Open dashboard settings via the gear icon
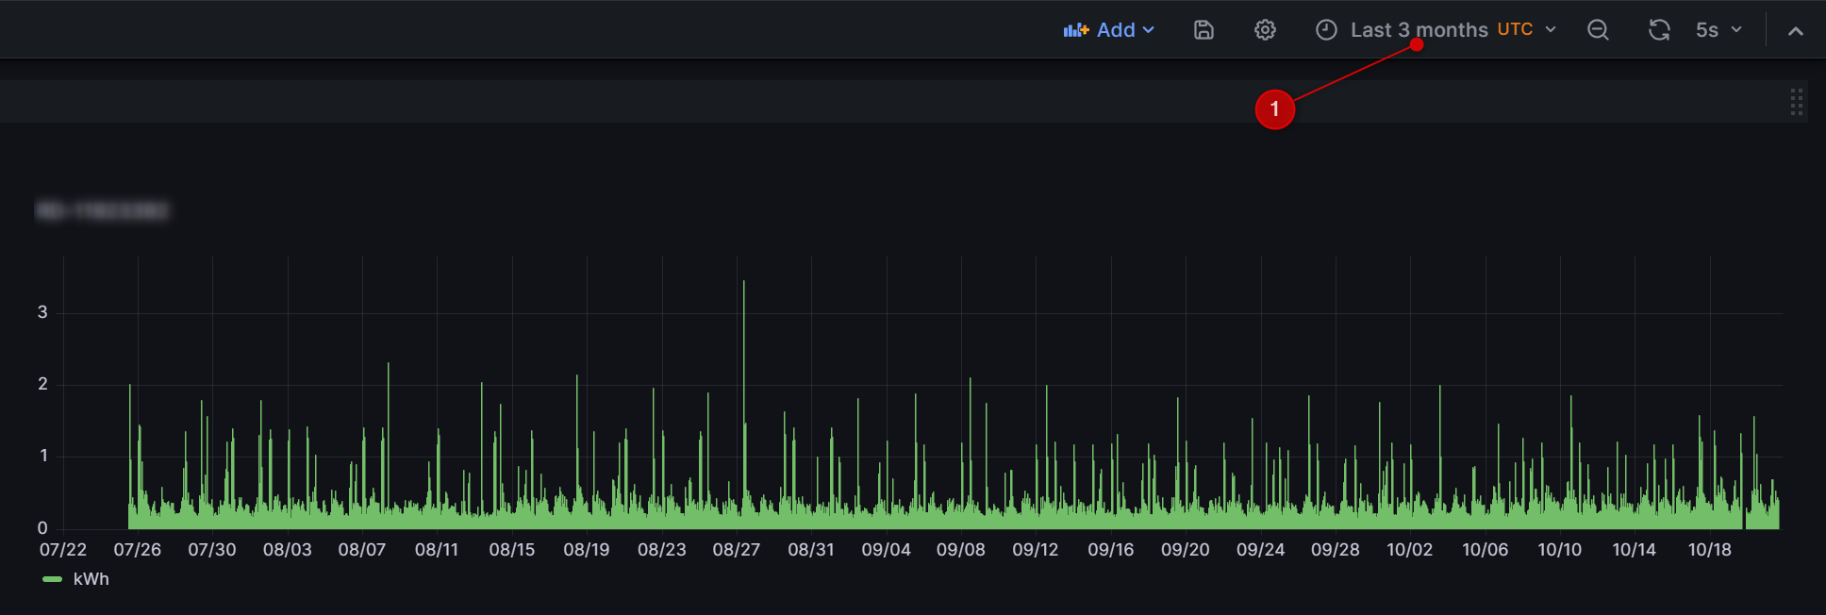 (1265, 30)
